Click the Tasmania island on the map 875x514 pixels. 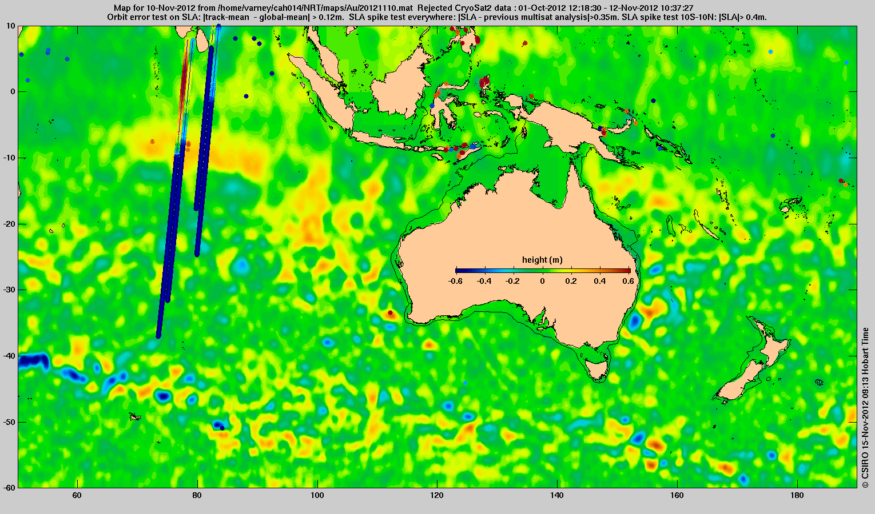click(597, 369)
